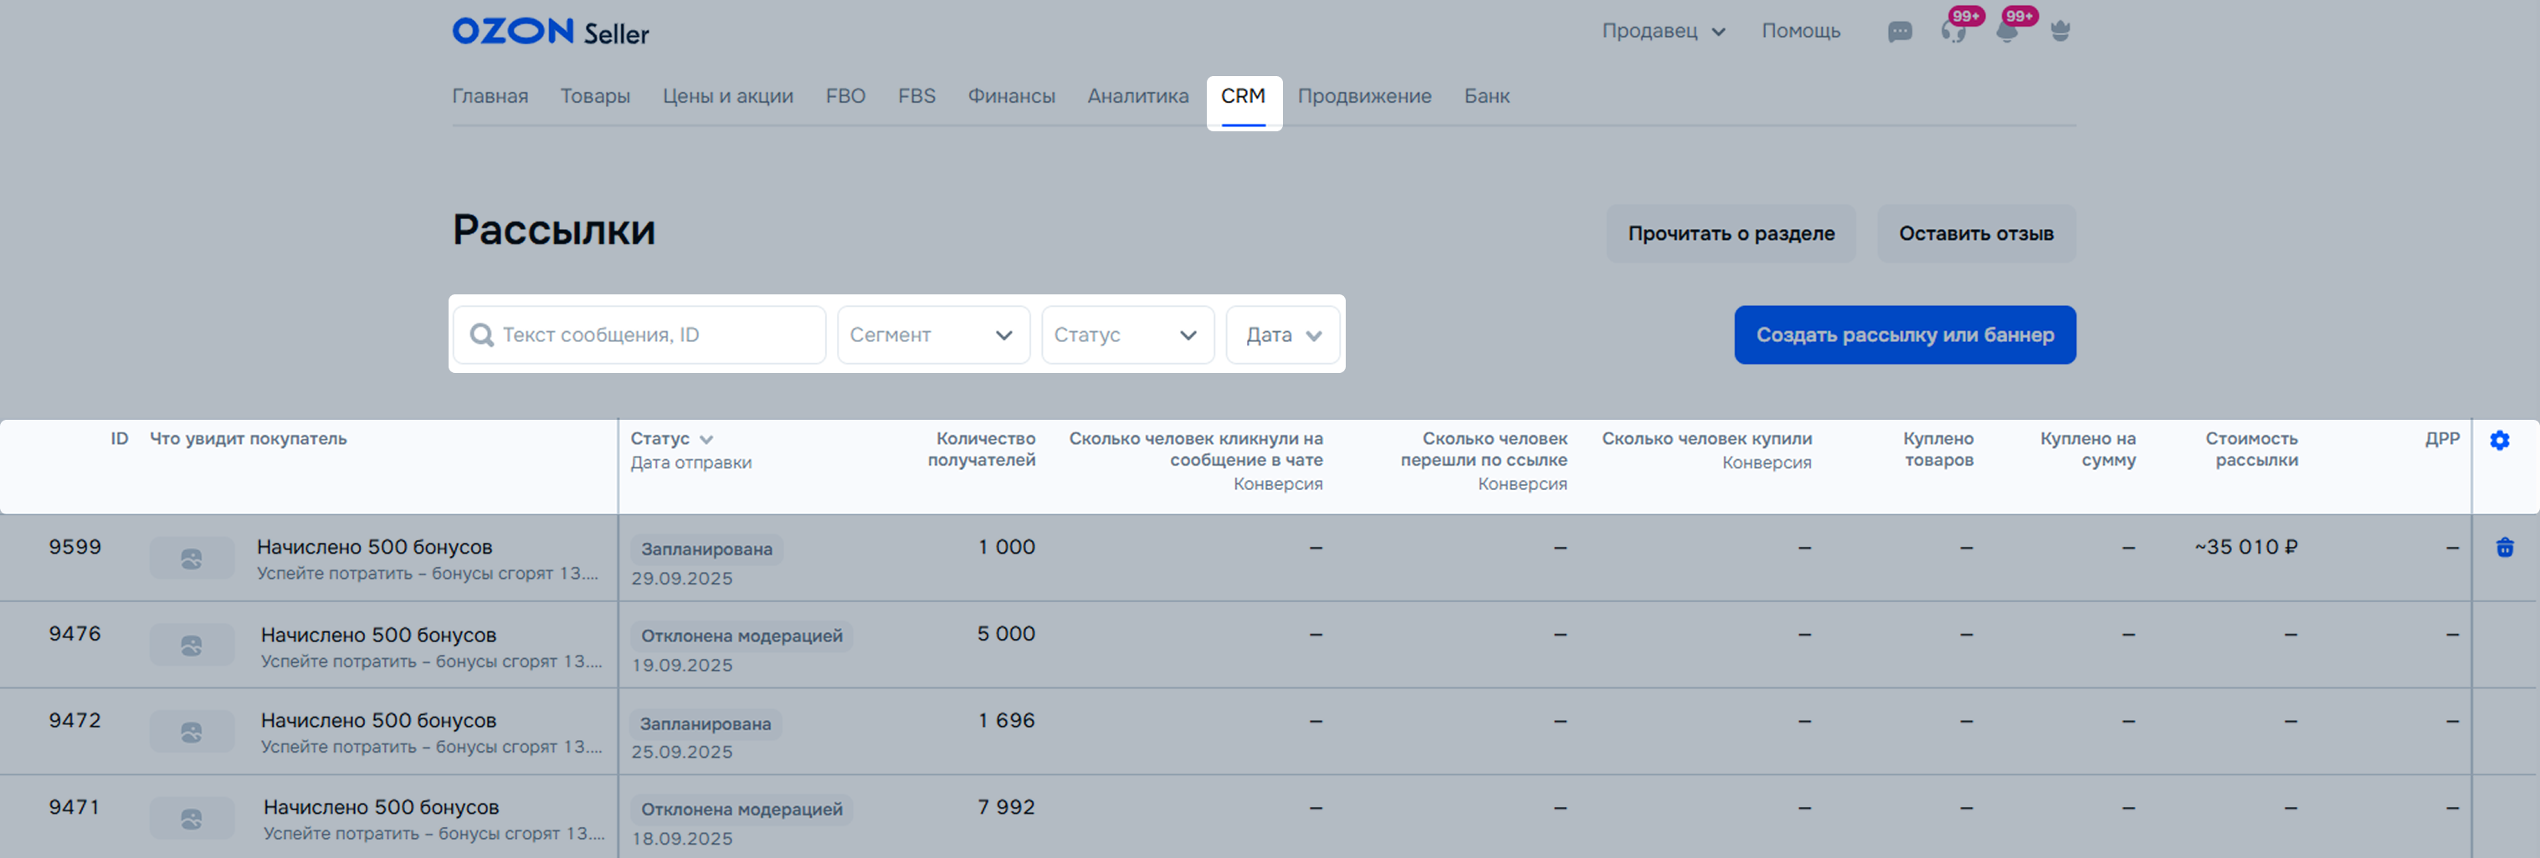Screen dimensions: 2540x858
Task: Open preview thumbnail for mailing 9476
Action: (x=192, y=646)
